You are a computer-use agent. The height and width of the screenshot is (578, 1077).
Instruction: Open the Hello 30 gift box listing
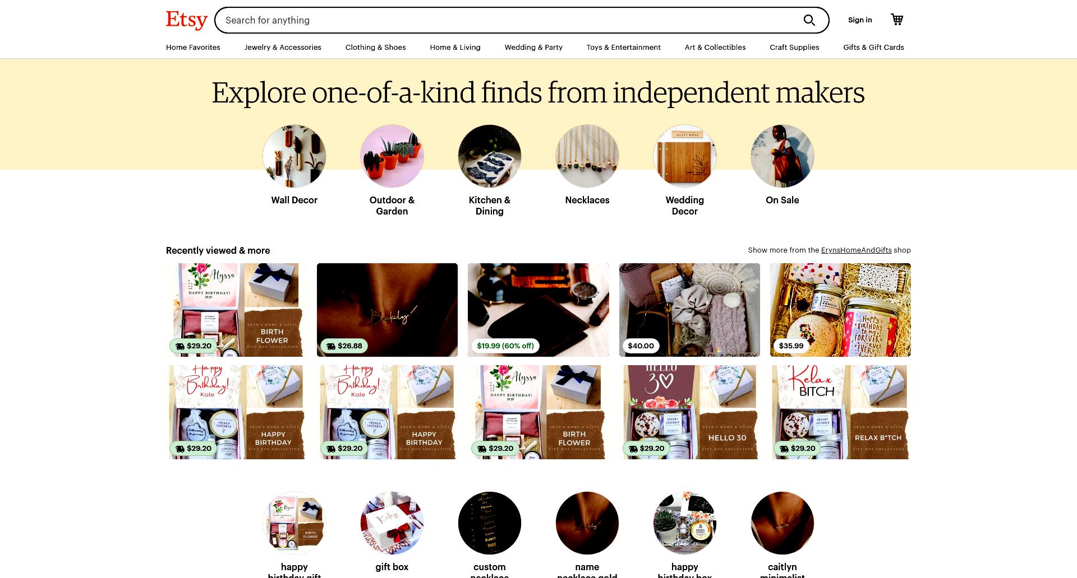tap(689, 412)
